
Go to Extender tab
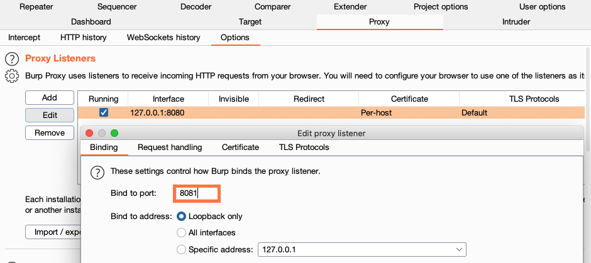(350, 7)
